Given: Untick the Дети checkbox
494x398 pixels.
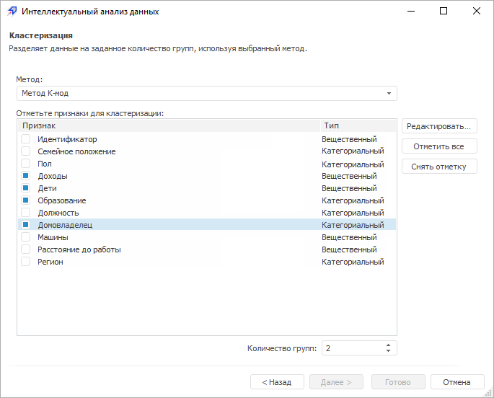Looking at the screenshot, I should pyautogui.click(x=25, y=188).
